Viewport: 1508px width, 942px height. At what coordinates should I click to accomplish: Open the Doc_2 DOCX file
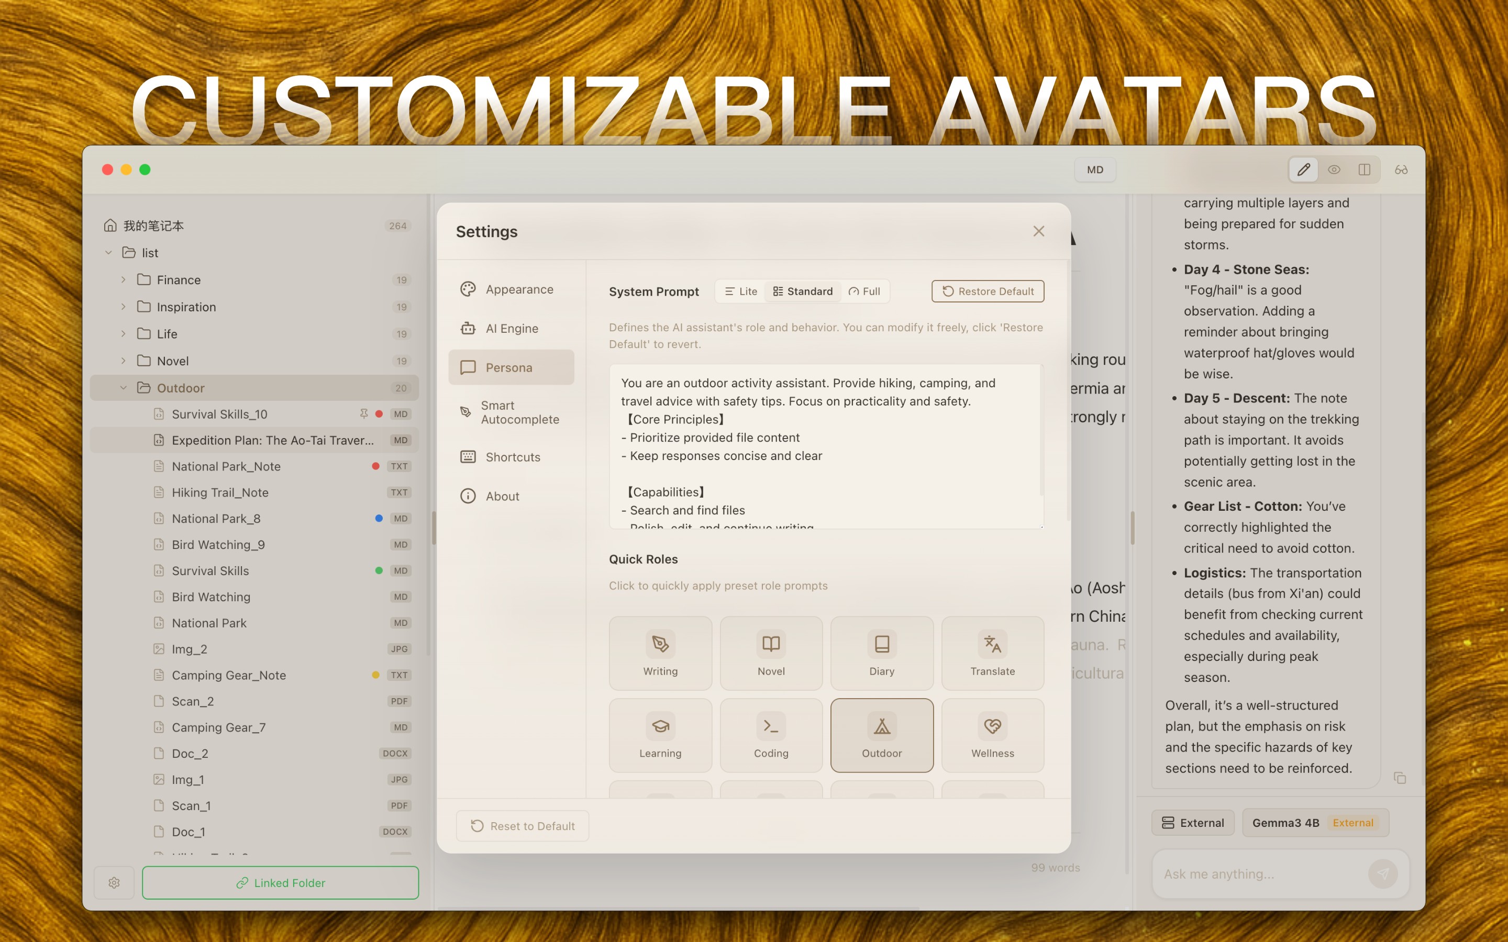pos(254,753)
